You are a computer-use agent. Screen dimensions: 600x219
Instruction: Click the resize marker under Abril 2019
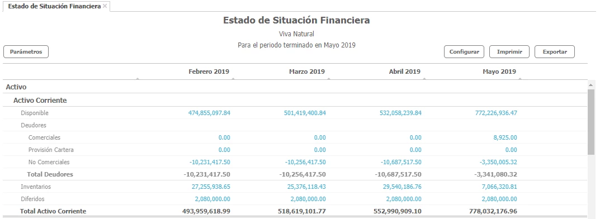click(424, 79)
